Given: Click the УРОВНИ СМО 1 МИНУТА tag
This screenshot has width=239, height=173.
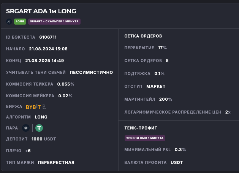Looking at the screenshot, I should 145,138.
